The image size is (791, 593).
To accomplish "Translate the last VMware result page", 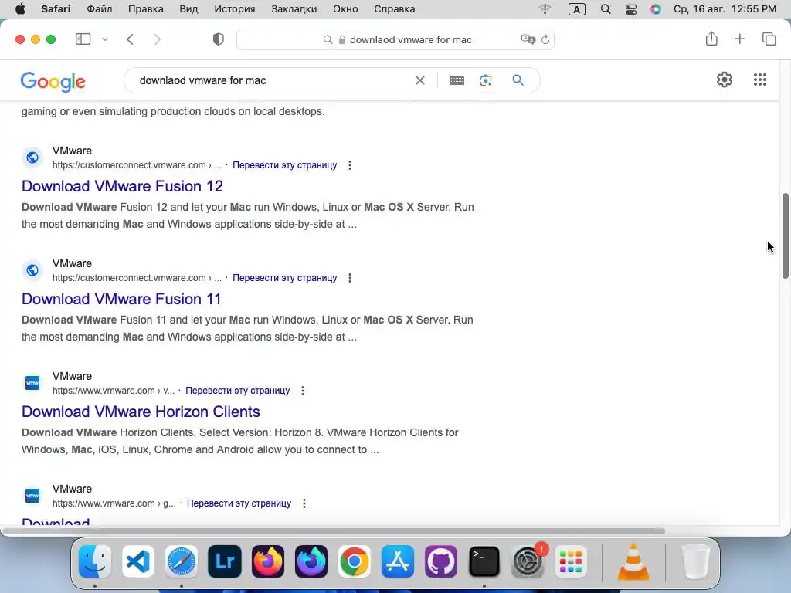I will click(239, 503).
